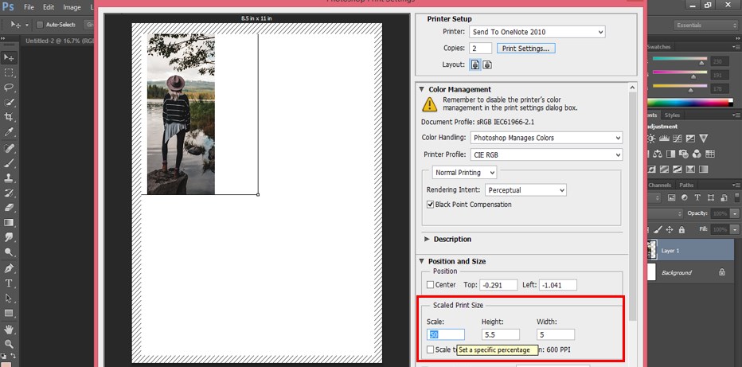Viewport: 742px width, 367px height.
Task: Add a Photo Filter adjustment
Action: coord(683,154)
